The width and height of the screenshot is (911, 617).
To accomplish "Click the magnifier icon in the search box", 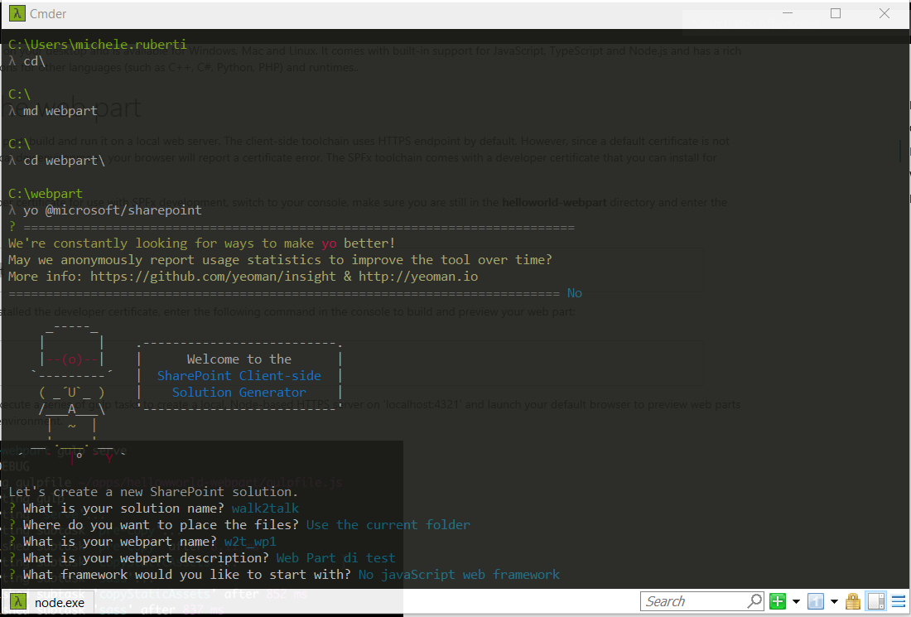I will (754, 600).
